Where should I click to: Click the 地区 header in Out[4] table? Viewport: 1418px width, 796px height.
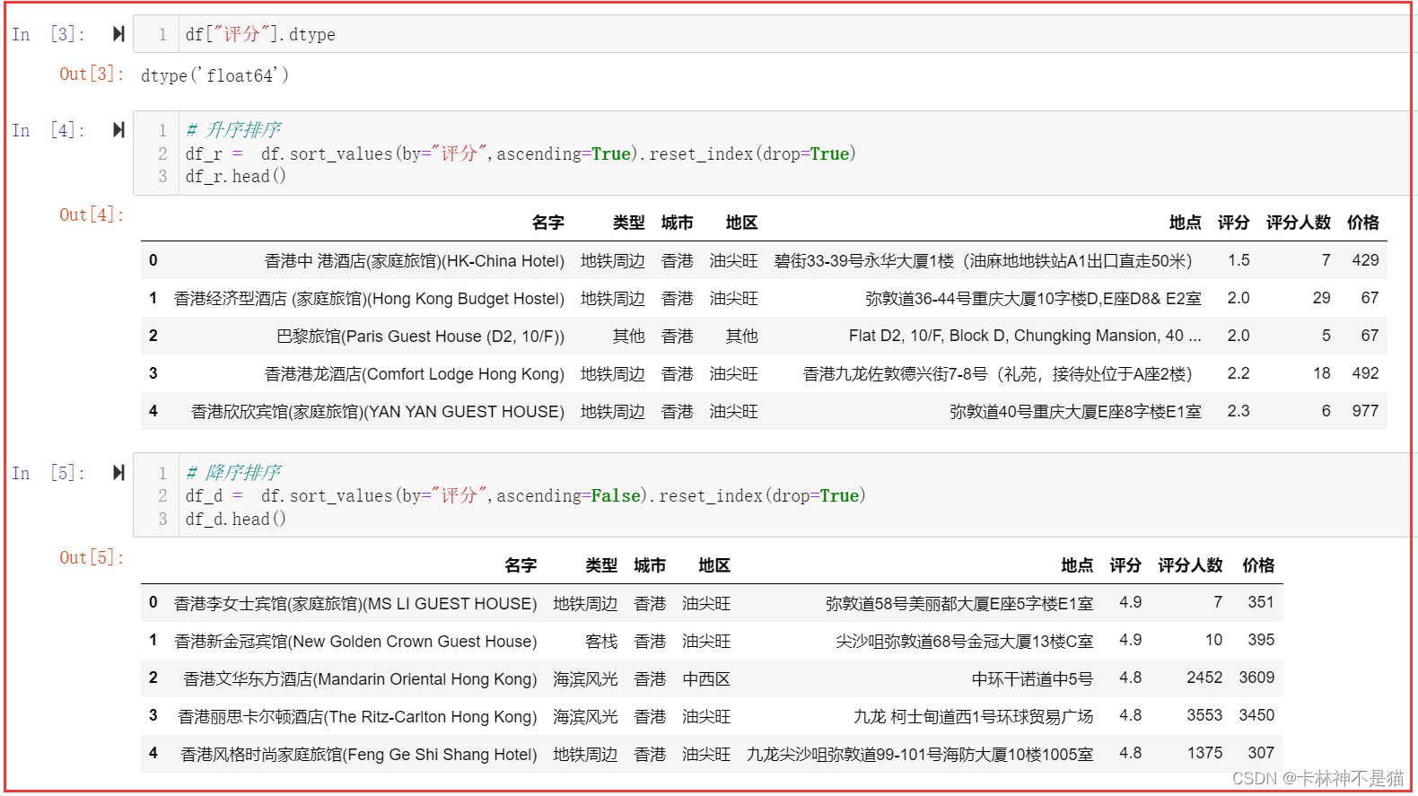741,223
